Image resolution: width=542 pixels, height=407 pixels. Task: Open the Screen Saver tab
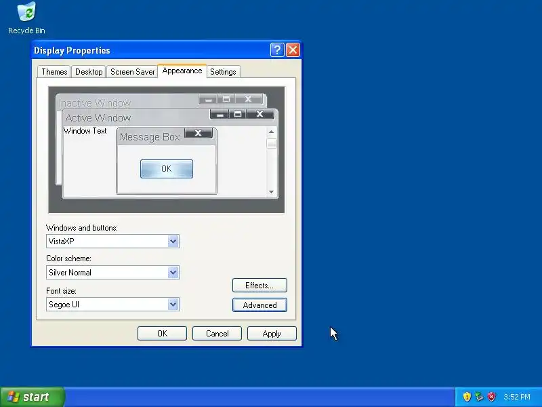pyautogui.click(x=132, y=72)
